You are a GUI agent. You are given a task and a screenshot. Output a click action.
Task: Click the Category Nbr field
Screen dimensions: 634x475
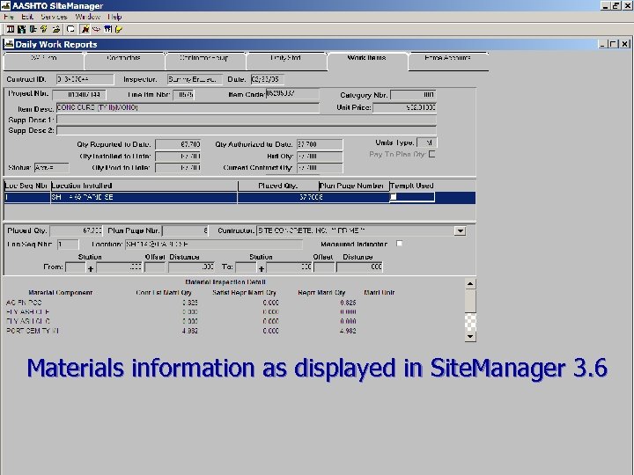(x=413, y=95)
